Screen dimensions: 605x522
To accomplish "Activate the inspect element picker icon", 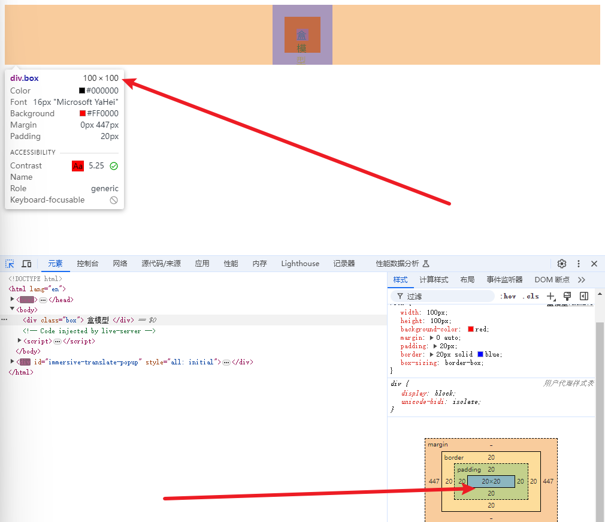I will pyautogui.click(x=10, y=264).
